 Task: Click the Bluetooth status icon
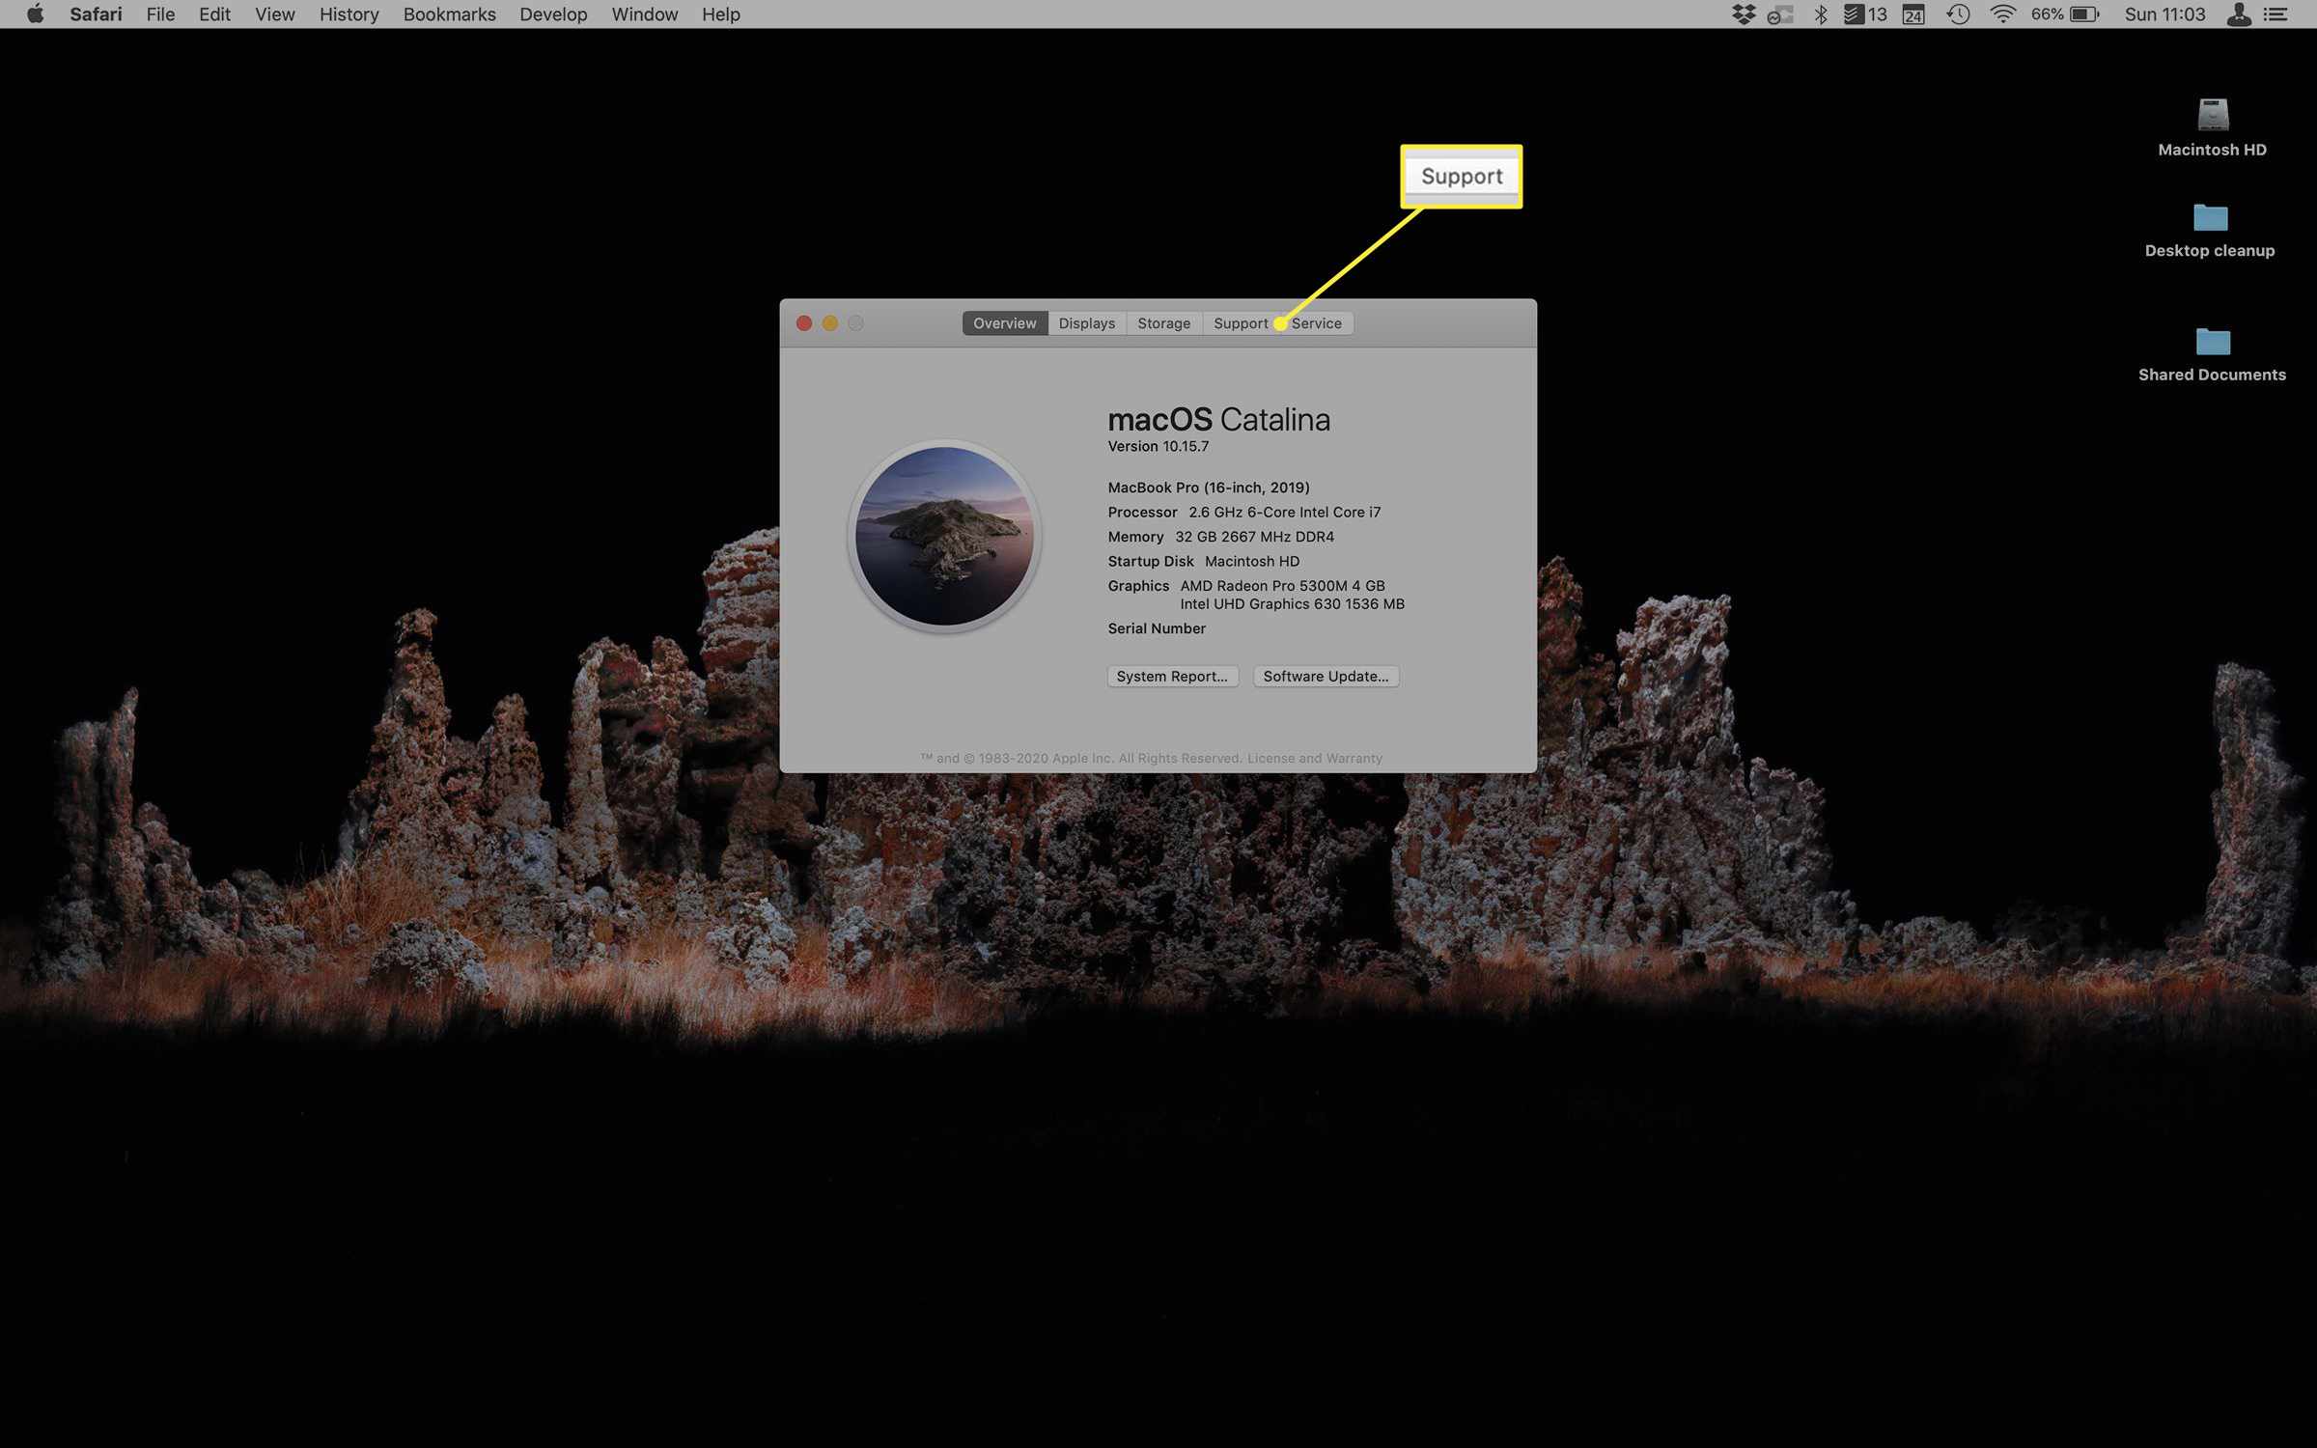tap(1821, 14)
